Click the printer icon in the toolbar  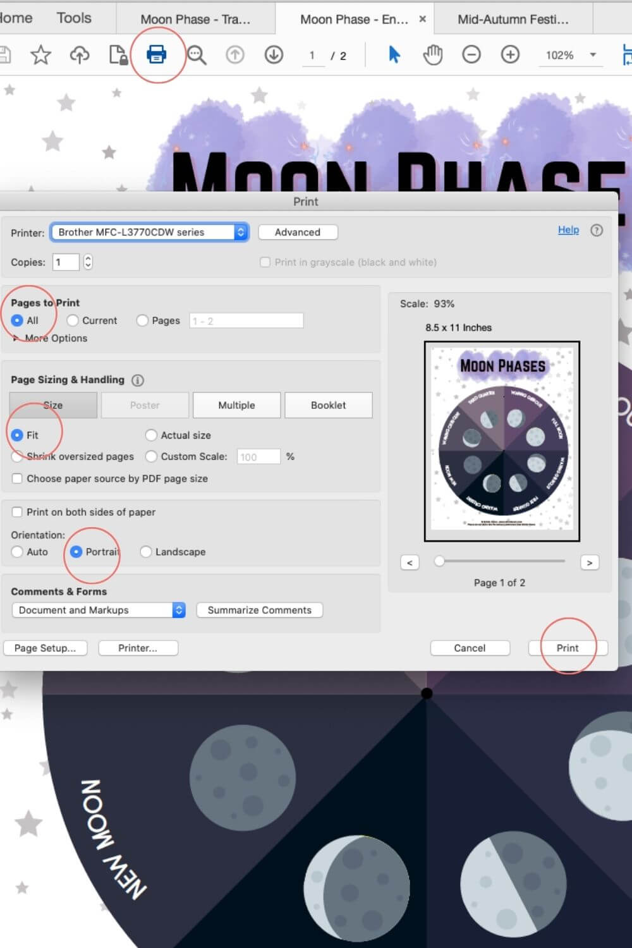point(156,55)
